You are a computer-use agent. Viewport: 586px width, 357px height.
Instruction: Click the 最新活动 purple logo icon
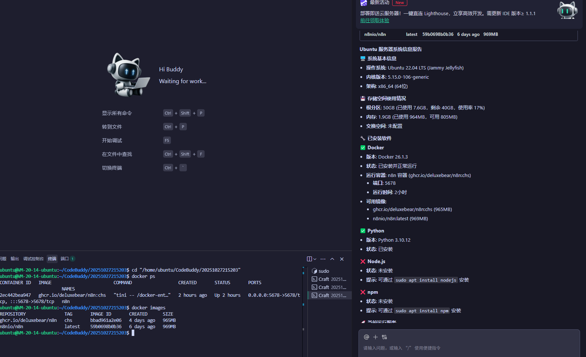coord(364,3)
